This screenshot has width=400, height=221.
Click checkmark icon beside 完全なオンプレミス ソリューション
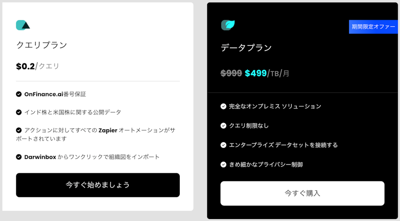coord(223,106)
